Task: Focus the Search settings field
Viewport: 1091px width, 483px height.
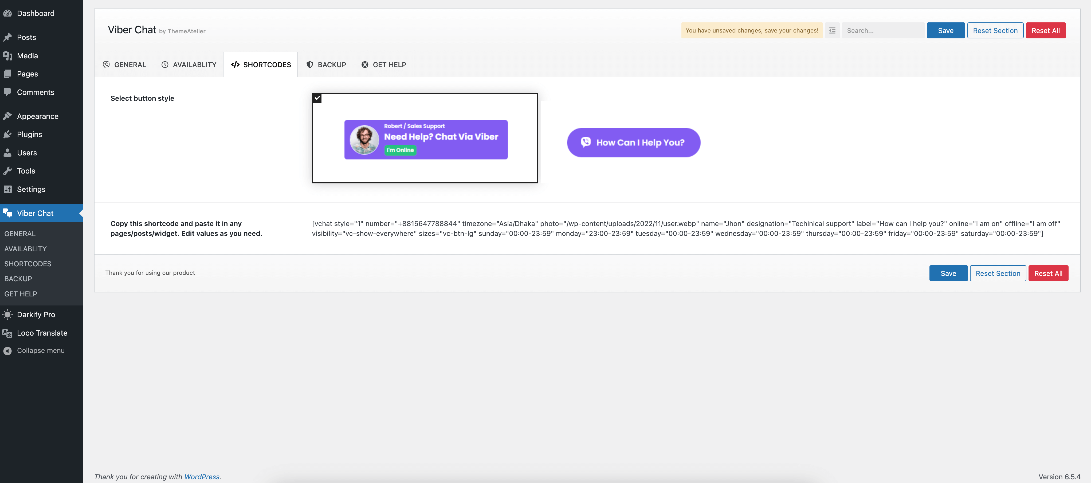Action: click(x=883, y=30)
